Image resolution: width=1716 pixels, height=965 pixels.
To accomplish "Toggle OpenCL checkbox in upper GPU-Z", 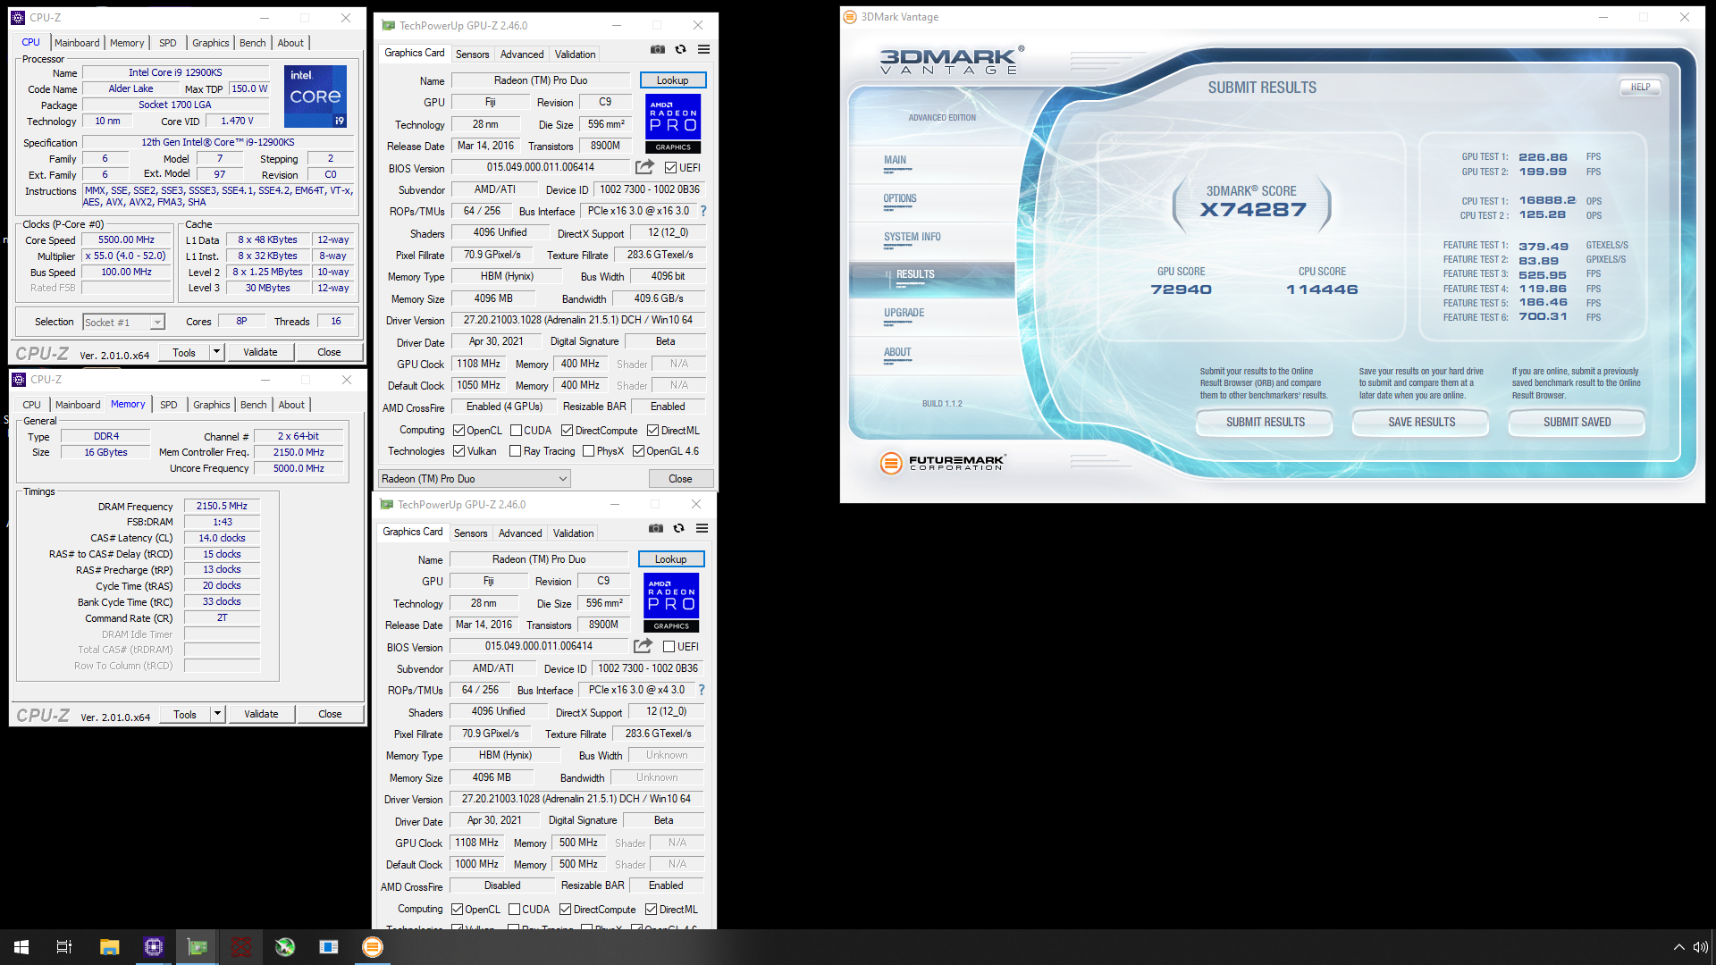I will [x=458, y=431].
